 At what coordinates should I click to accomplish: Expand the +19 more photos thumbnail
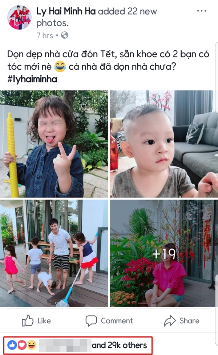click(164, 253)
